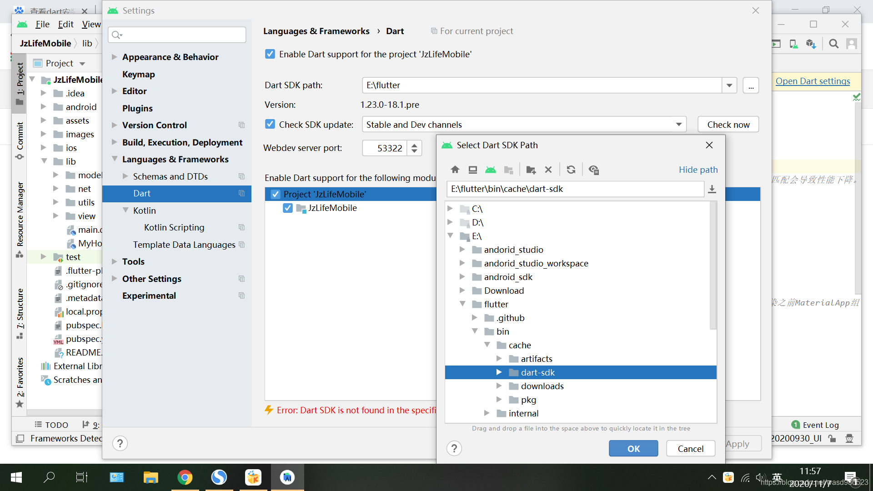The height and width of the screenshot is (491, 873).
Task: Click the search magnifier in main IDE toolbar
Action: pyautogui.click(x=833, y=44)
